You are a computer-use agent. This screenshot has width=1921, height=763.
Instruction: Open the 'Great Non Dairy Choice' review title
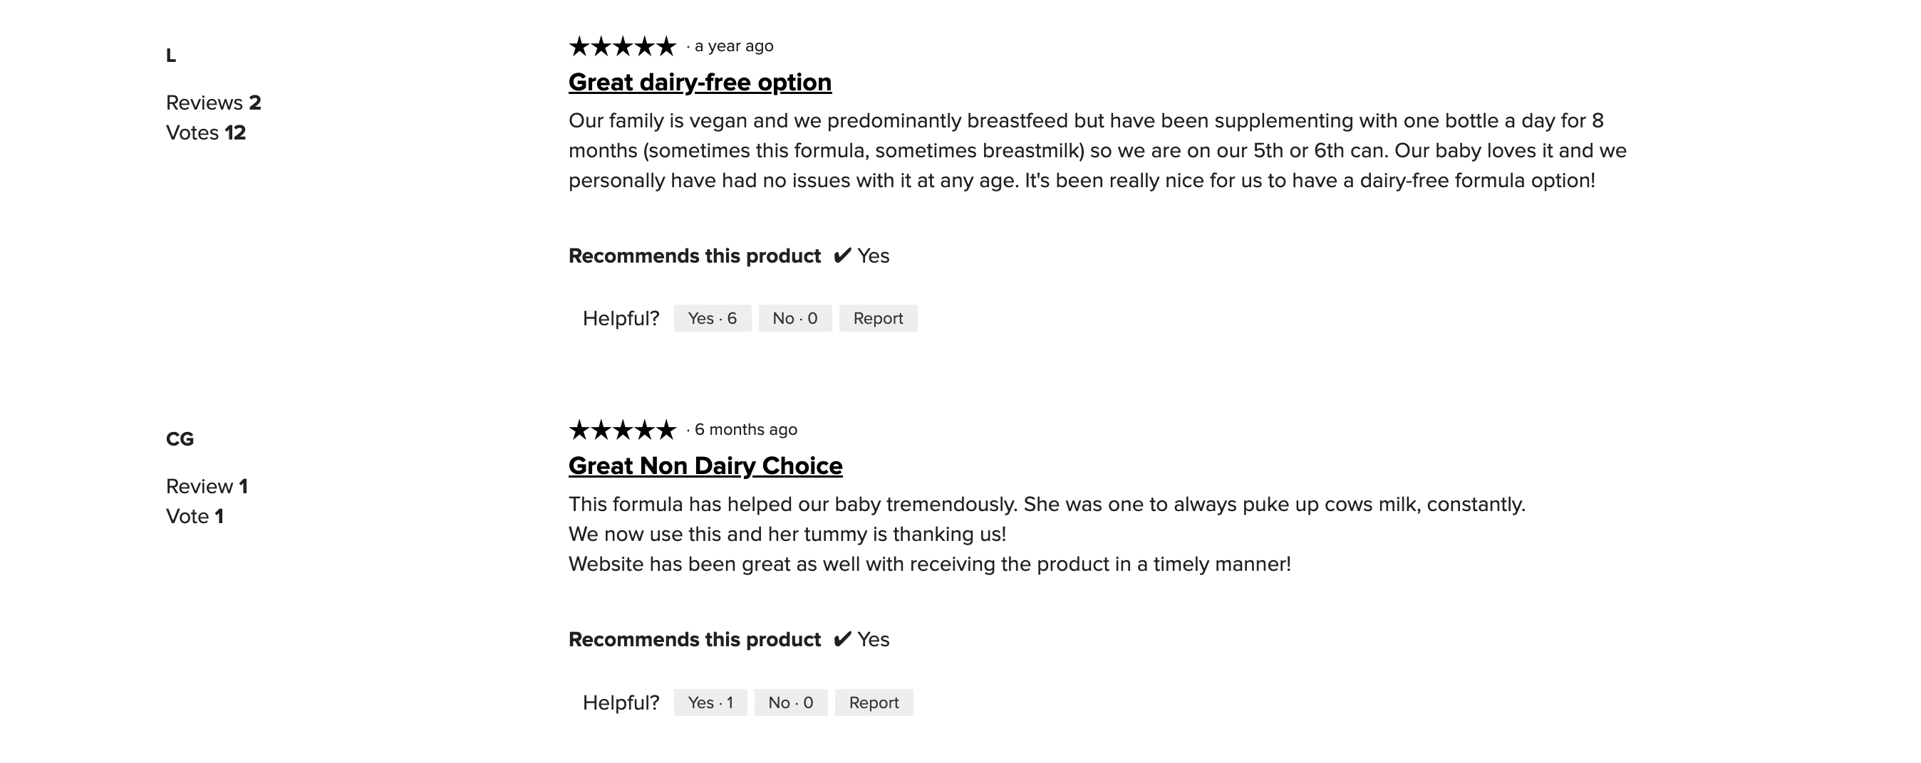tap(705, 465)
